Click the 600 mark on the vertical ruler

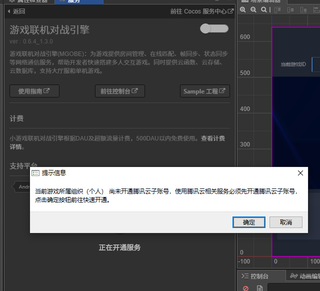click(245, 37)
